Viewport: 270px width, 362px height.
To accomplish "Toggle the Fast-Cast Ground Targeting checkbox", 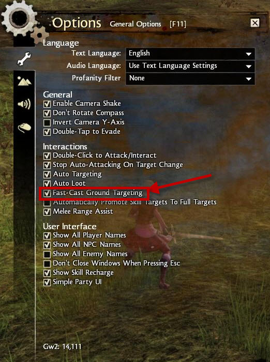I will 47,193.
